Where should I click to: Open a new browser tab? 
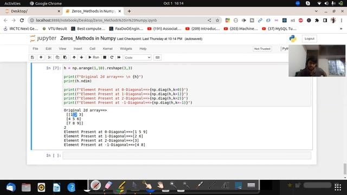point(129,11)
